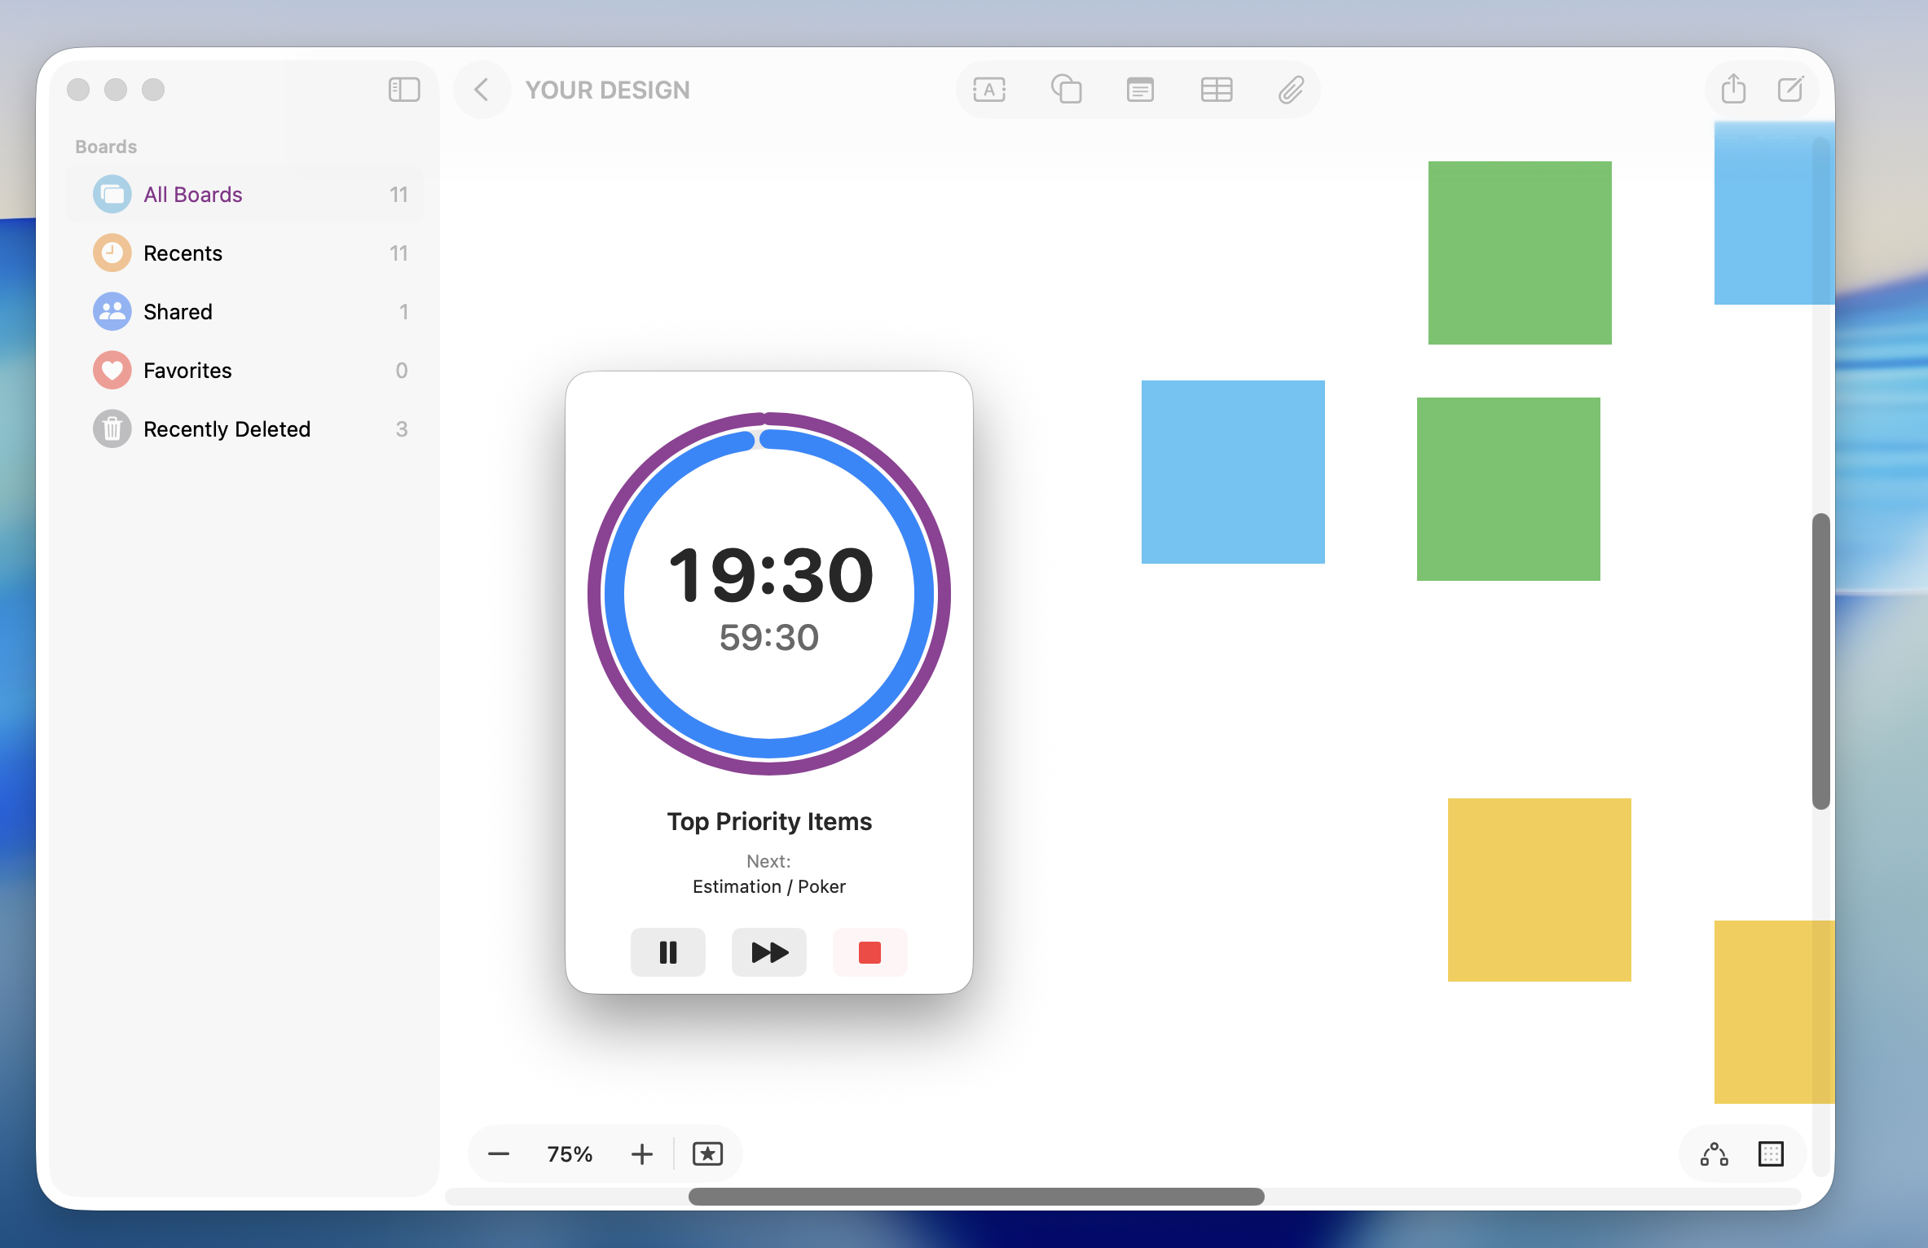Image resolution: width=1928 pixels, height=1248 pixels.
Task: Switch to the Shared boards view
Action: (178, 311)
